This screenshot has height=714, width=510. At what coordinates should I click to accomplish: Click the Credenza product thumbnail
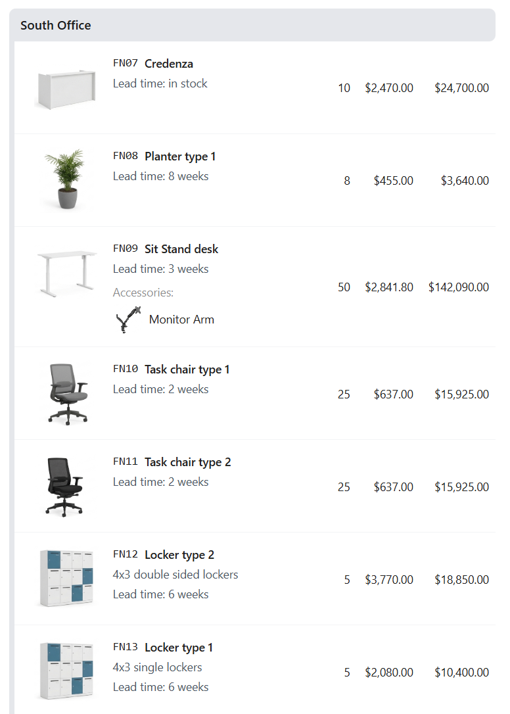click(x=65, y=88)
